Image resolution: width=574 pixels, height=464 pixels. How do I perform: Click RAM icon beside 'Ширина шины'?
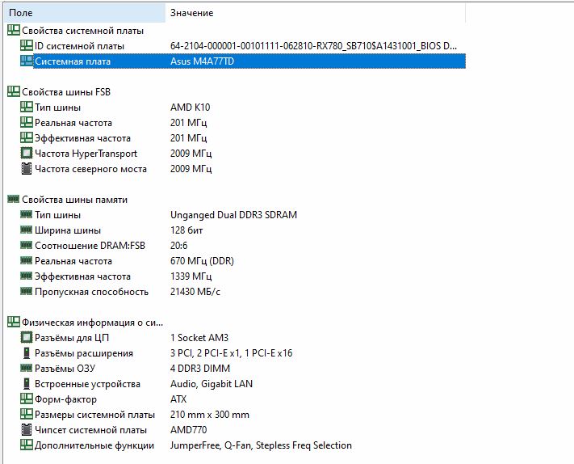tap(27, 230)
